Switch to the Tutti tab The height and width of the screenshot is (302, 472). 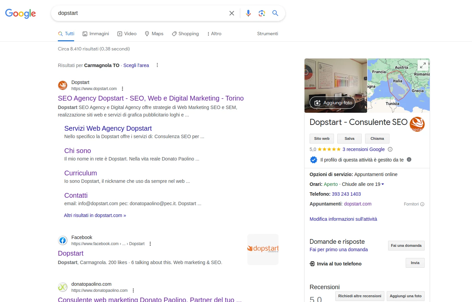(66, 34)
